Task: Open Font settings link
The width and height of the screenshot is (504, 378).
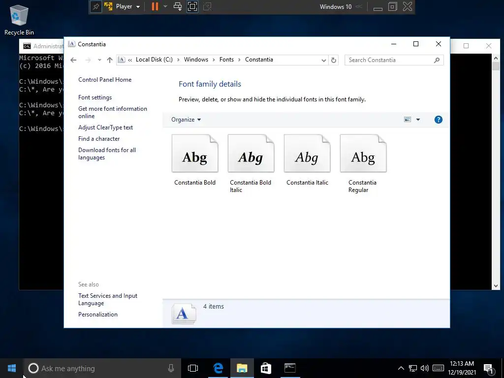Action: (95, 97)
